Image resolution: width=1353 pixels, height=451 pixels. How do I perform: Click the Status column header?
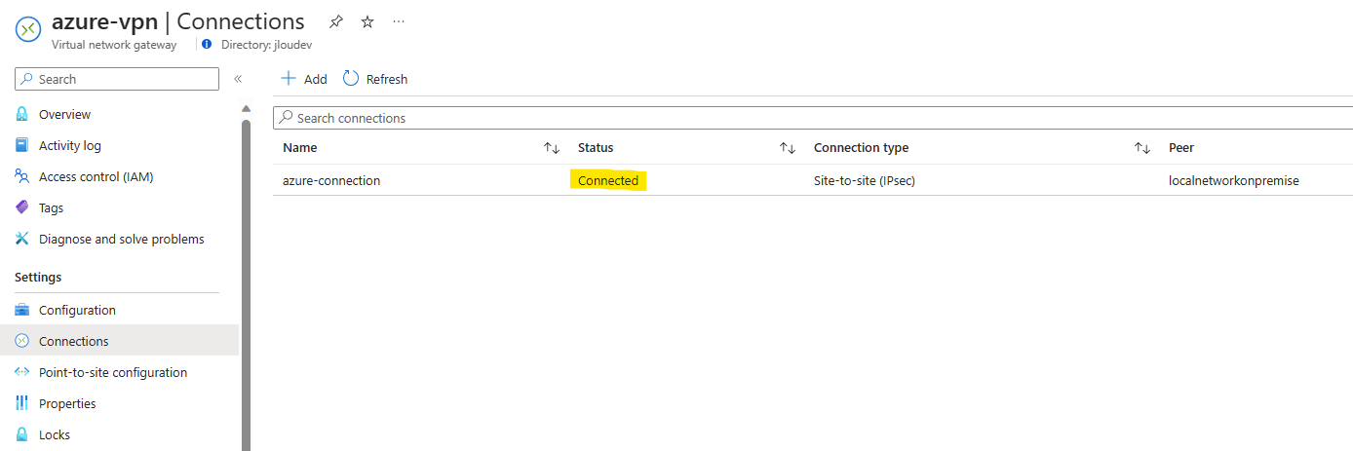click(x=596, y=148)
